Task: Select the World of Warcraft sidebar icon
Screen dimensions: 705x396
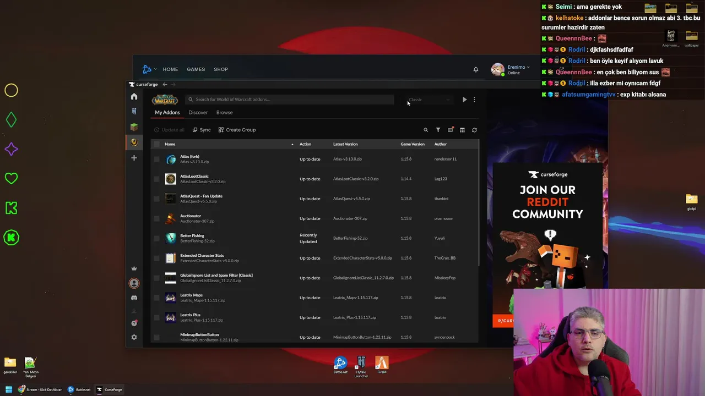Action: pos(134,142)
